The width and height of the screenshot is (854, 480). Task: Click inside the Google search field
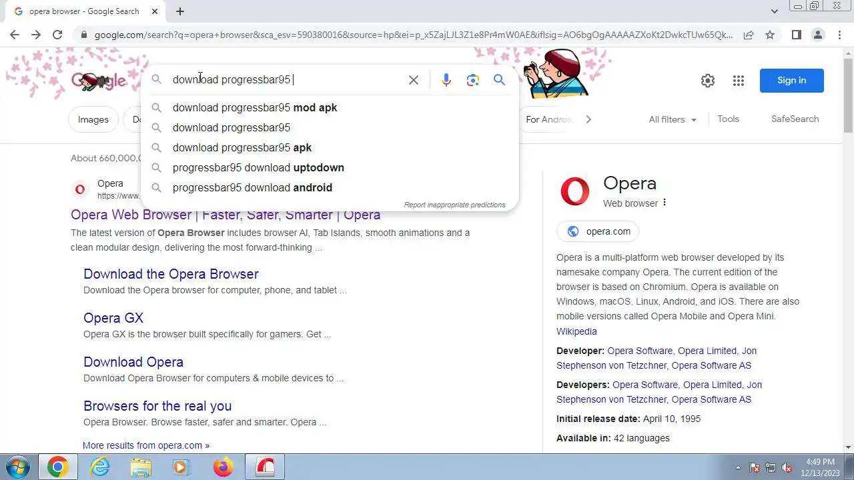coord(287,80)
